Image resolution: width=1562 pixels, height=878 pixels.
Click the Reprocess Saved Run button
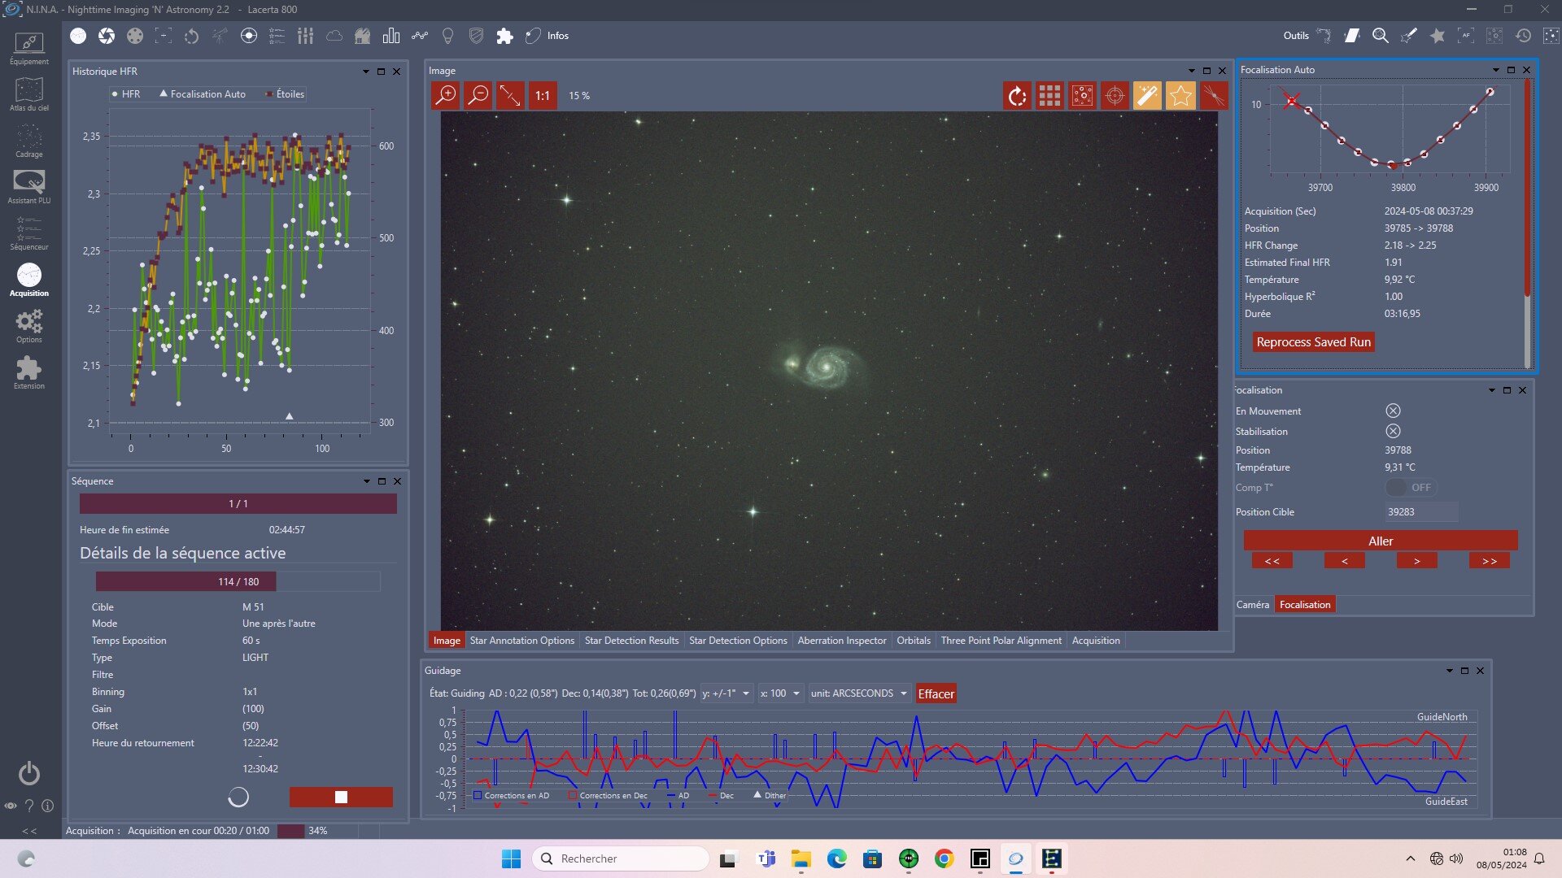1313,342
